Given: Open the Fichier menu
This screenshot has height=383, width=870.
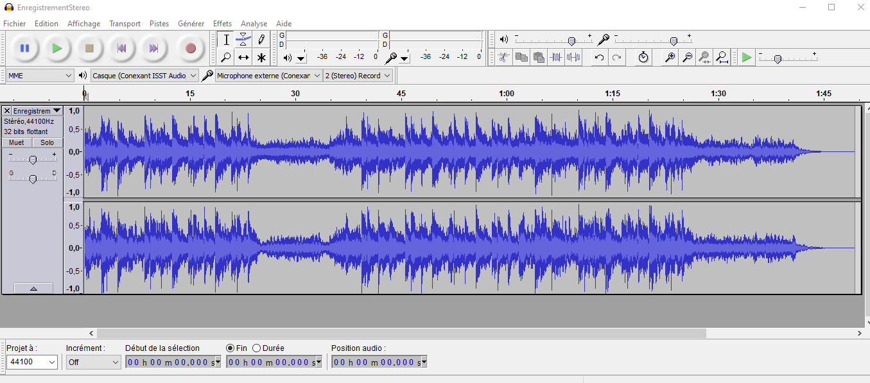Looking at the screenshot, I should pos(15,24).
